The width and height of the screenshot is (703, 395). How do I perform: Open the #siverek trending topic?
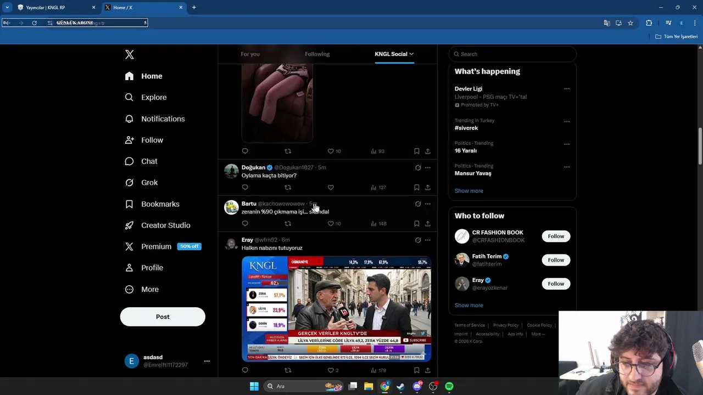click(x=466, y=128)
